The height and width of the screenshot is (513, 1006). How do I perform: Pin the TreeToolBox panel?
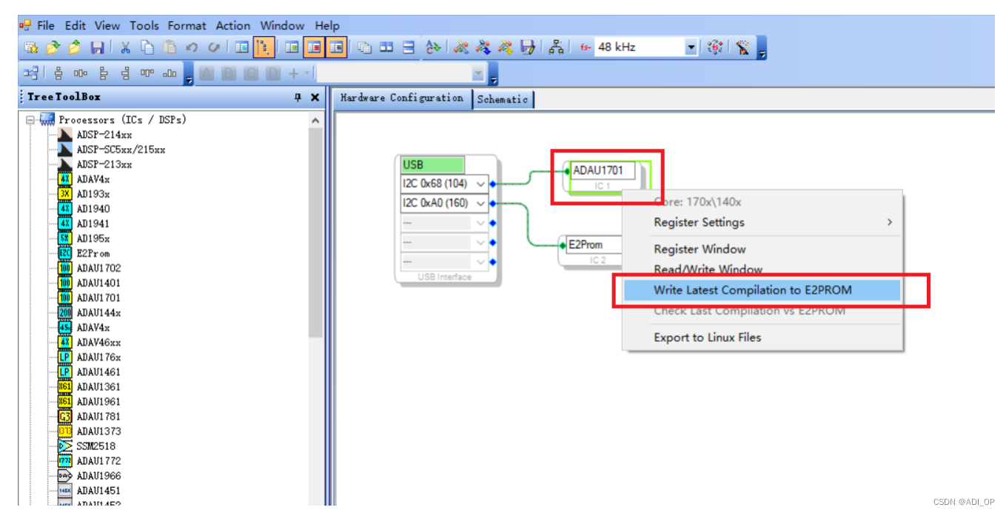point(298,97)
